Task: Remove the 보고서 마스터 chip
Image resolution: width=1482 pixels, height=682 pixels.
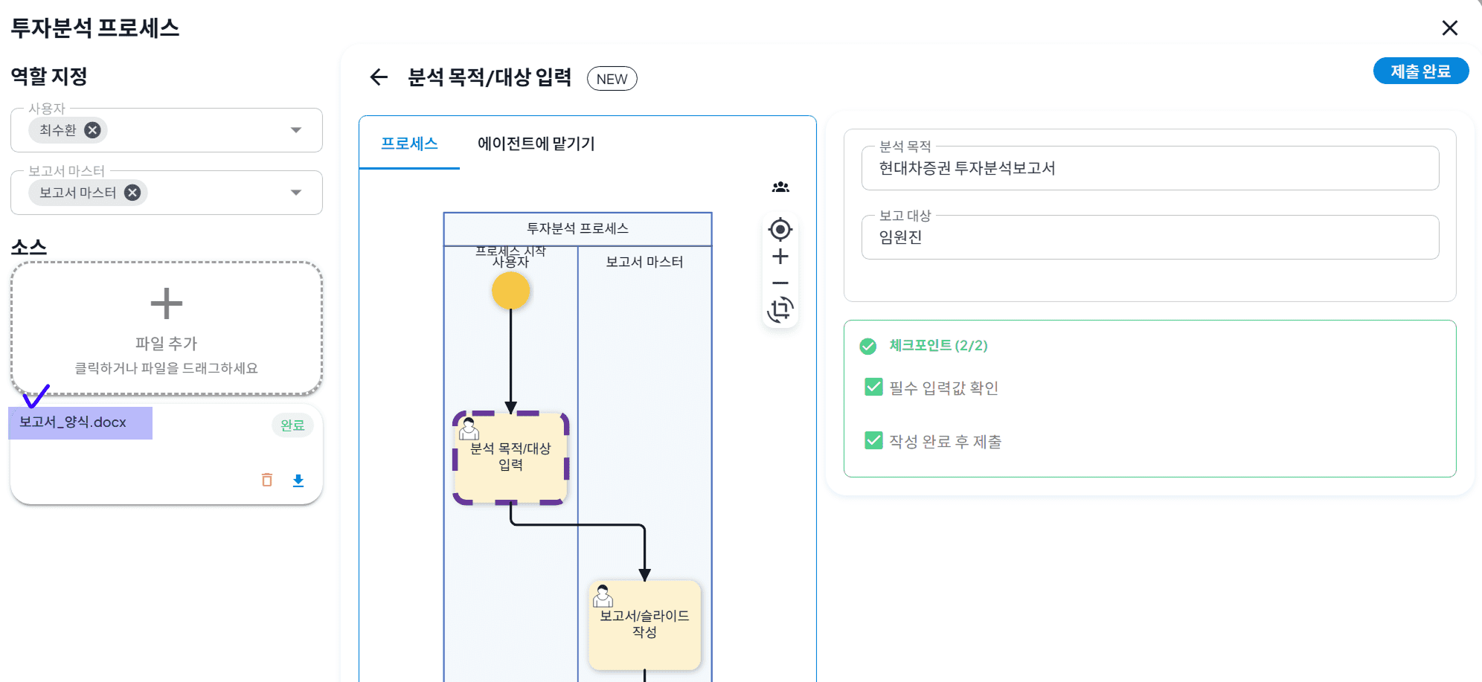Action: click(x=132, y=193)
